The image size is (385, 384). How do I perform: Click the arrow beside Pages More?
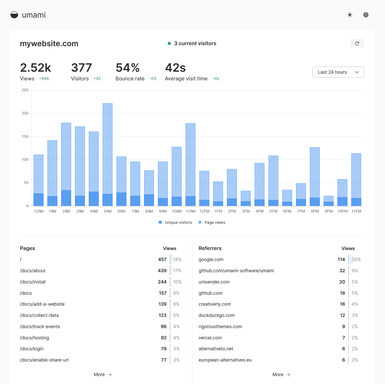tap(110, 375)
